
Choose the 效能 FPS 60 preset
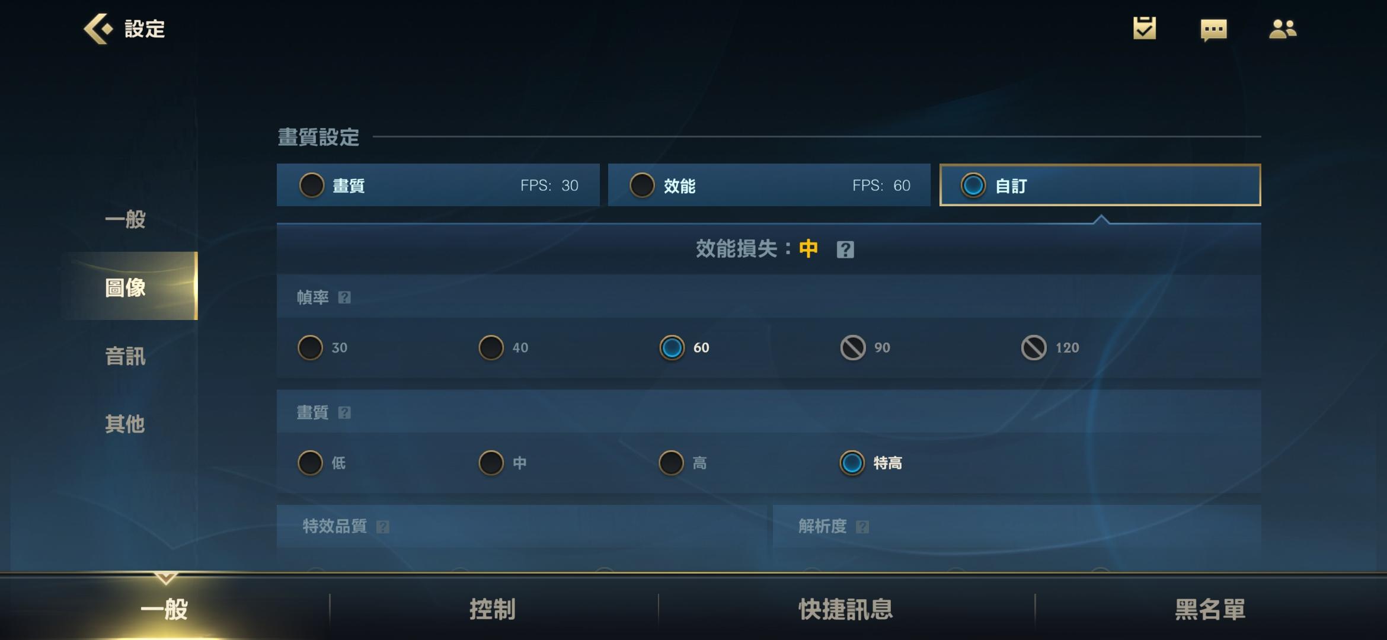point(769,185)
